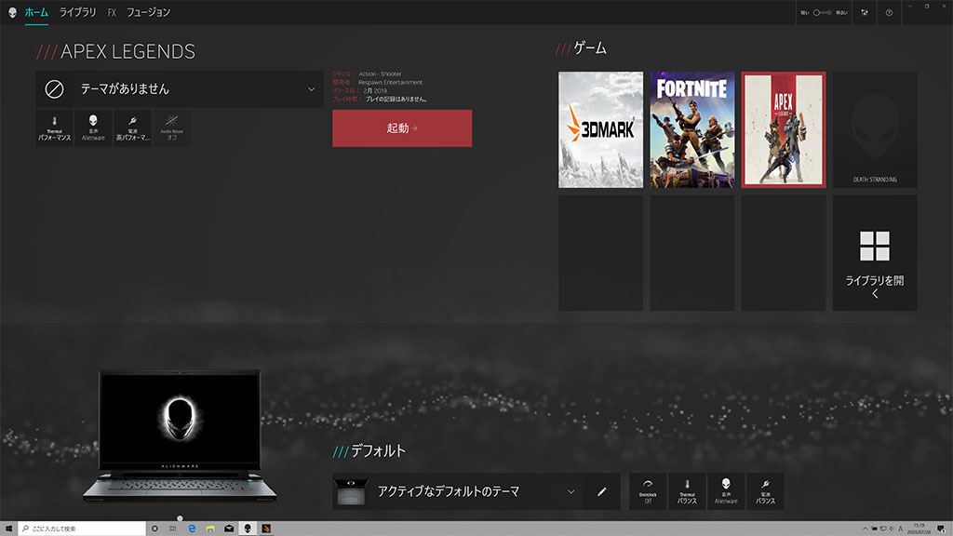This screenshot has width=953, height=536.
Task: Click the Alienware laptop image
Action: (180, 435)
